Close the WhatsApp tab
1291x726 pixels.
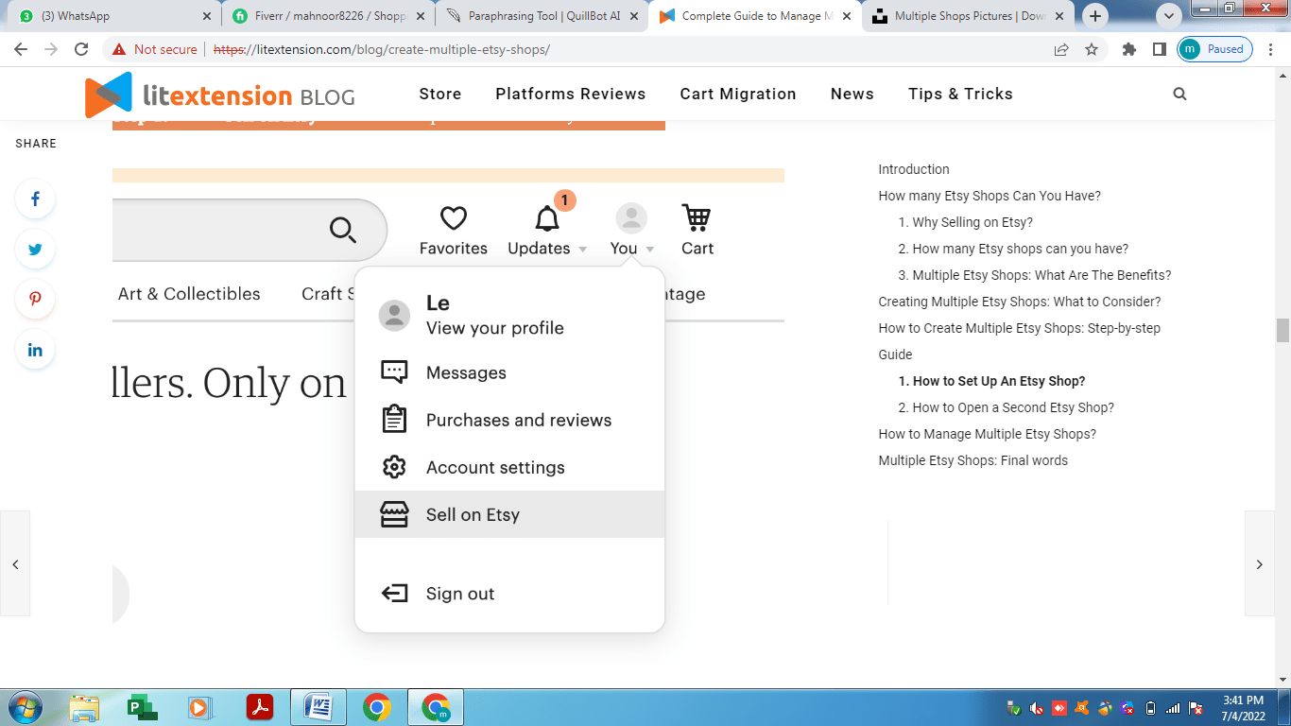click(207, 16)
